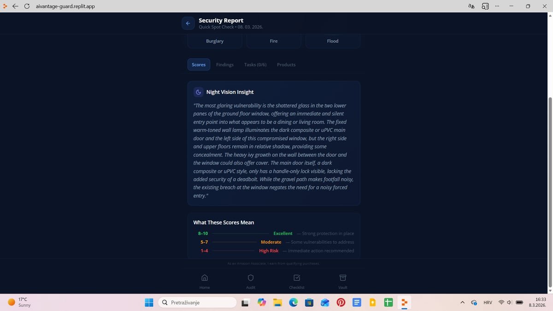
Task: Launch Copilot from the taskbar
Action: [262, 302]
